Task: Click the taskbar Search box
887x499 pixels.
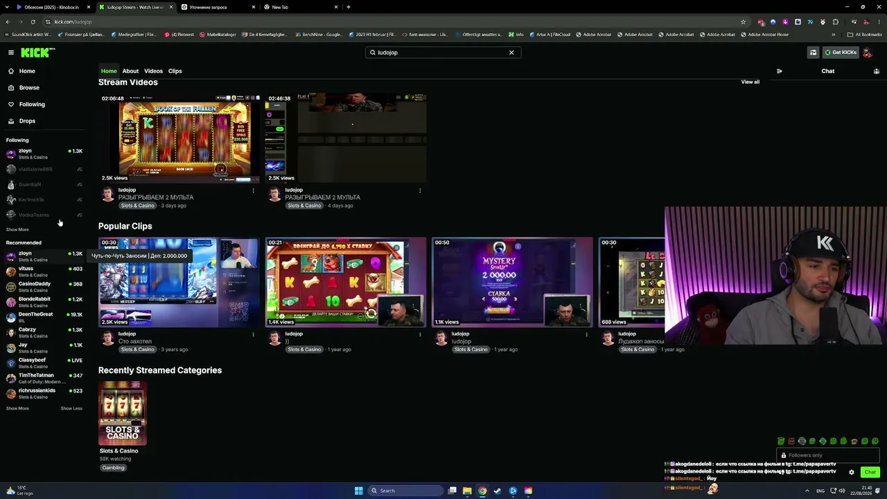Action: [x=405, y=491]
